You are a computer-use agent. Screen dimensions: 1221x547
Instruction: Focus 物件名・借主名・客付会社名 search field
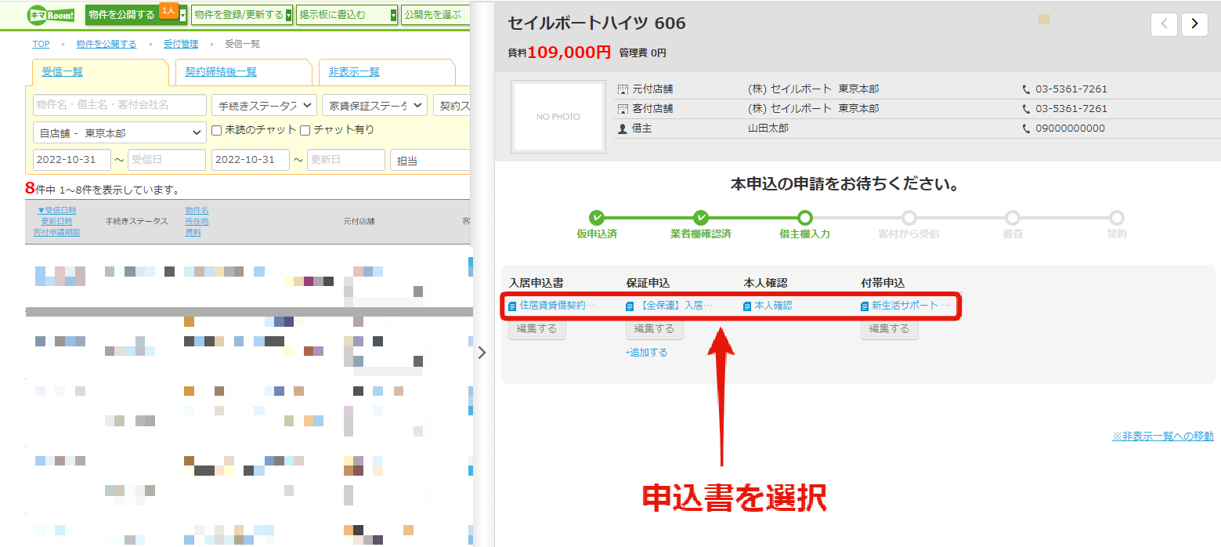(x=120, y=105)
